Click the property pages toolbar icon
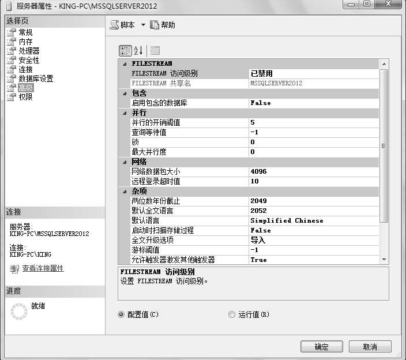Screen dimensions: 406x360 (x=155, y=51)
